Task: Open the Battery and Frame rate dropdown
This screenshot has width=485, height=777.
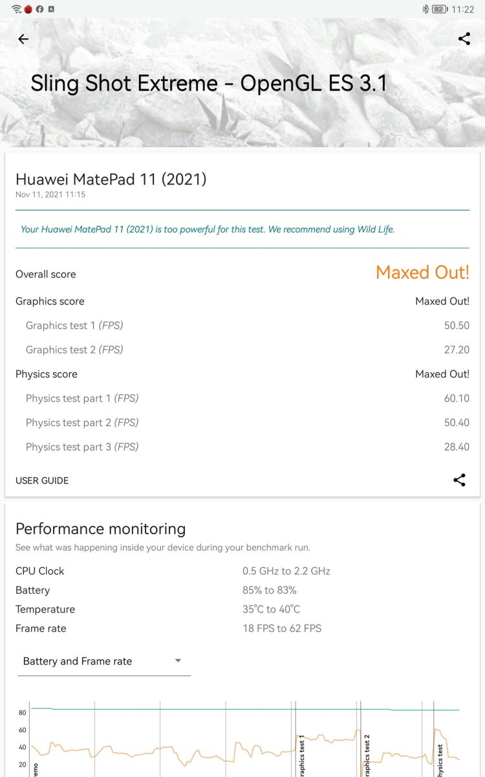Action: pyautogui.click(x=104, y=661)
